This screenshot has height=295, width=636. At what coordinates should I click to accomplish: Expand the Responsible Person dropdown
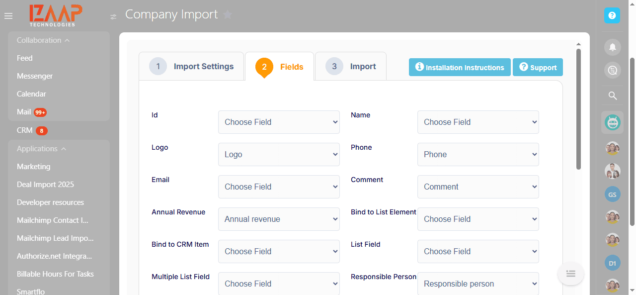coord(478,284)
